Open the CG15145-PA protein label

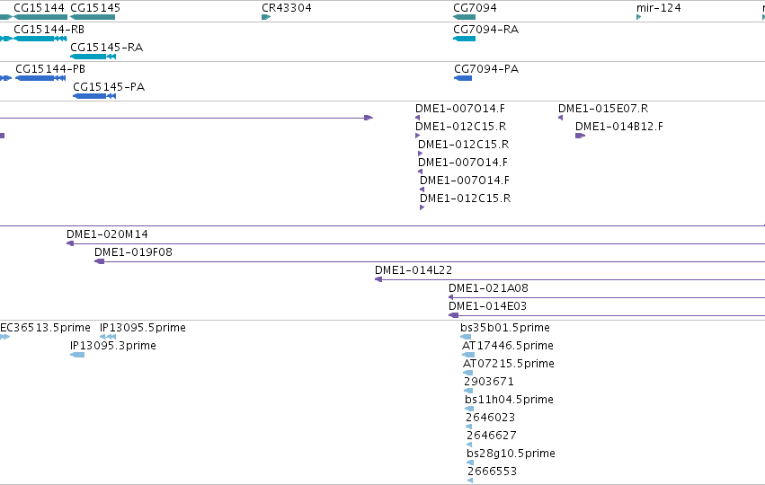109,87
